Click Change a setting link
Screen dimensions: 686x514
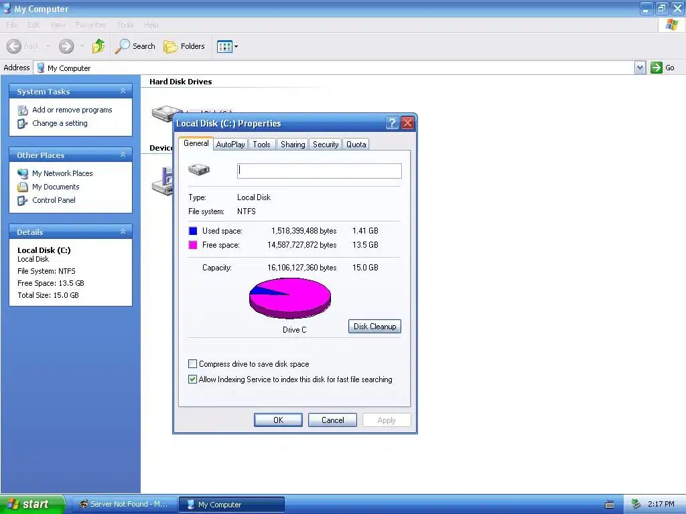pyautogui.click(x=60, y=123)
